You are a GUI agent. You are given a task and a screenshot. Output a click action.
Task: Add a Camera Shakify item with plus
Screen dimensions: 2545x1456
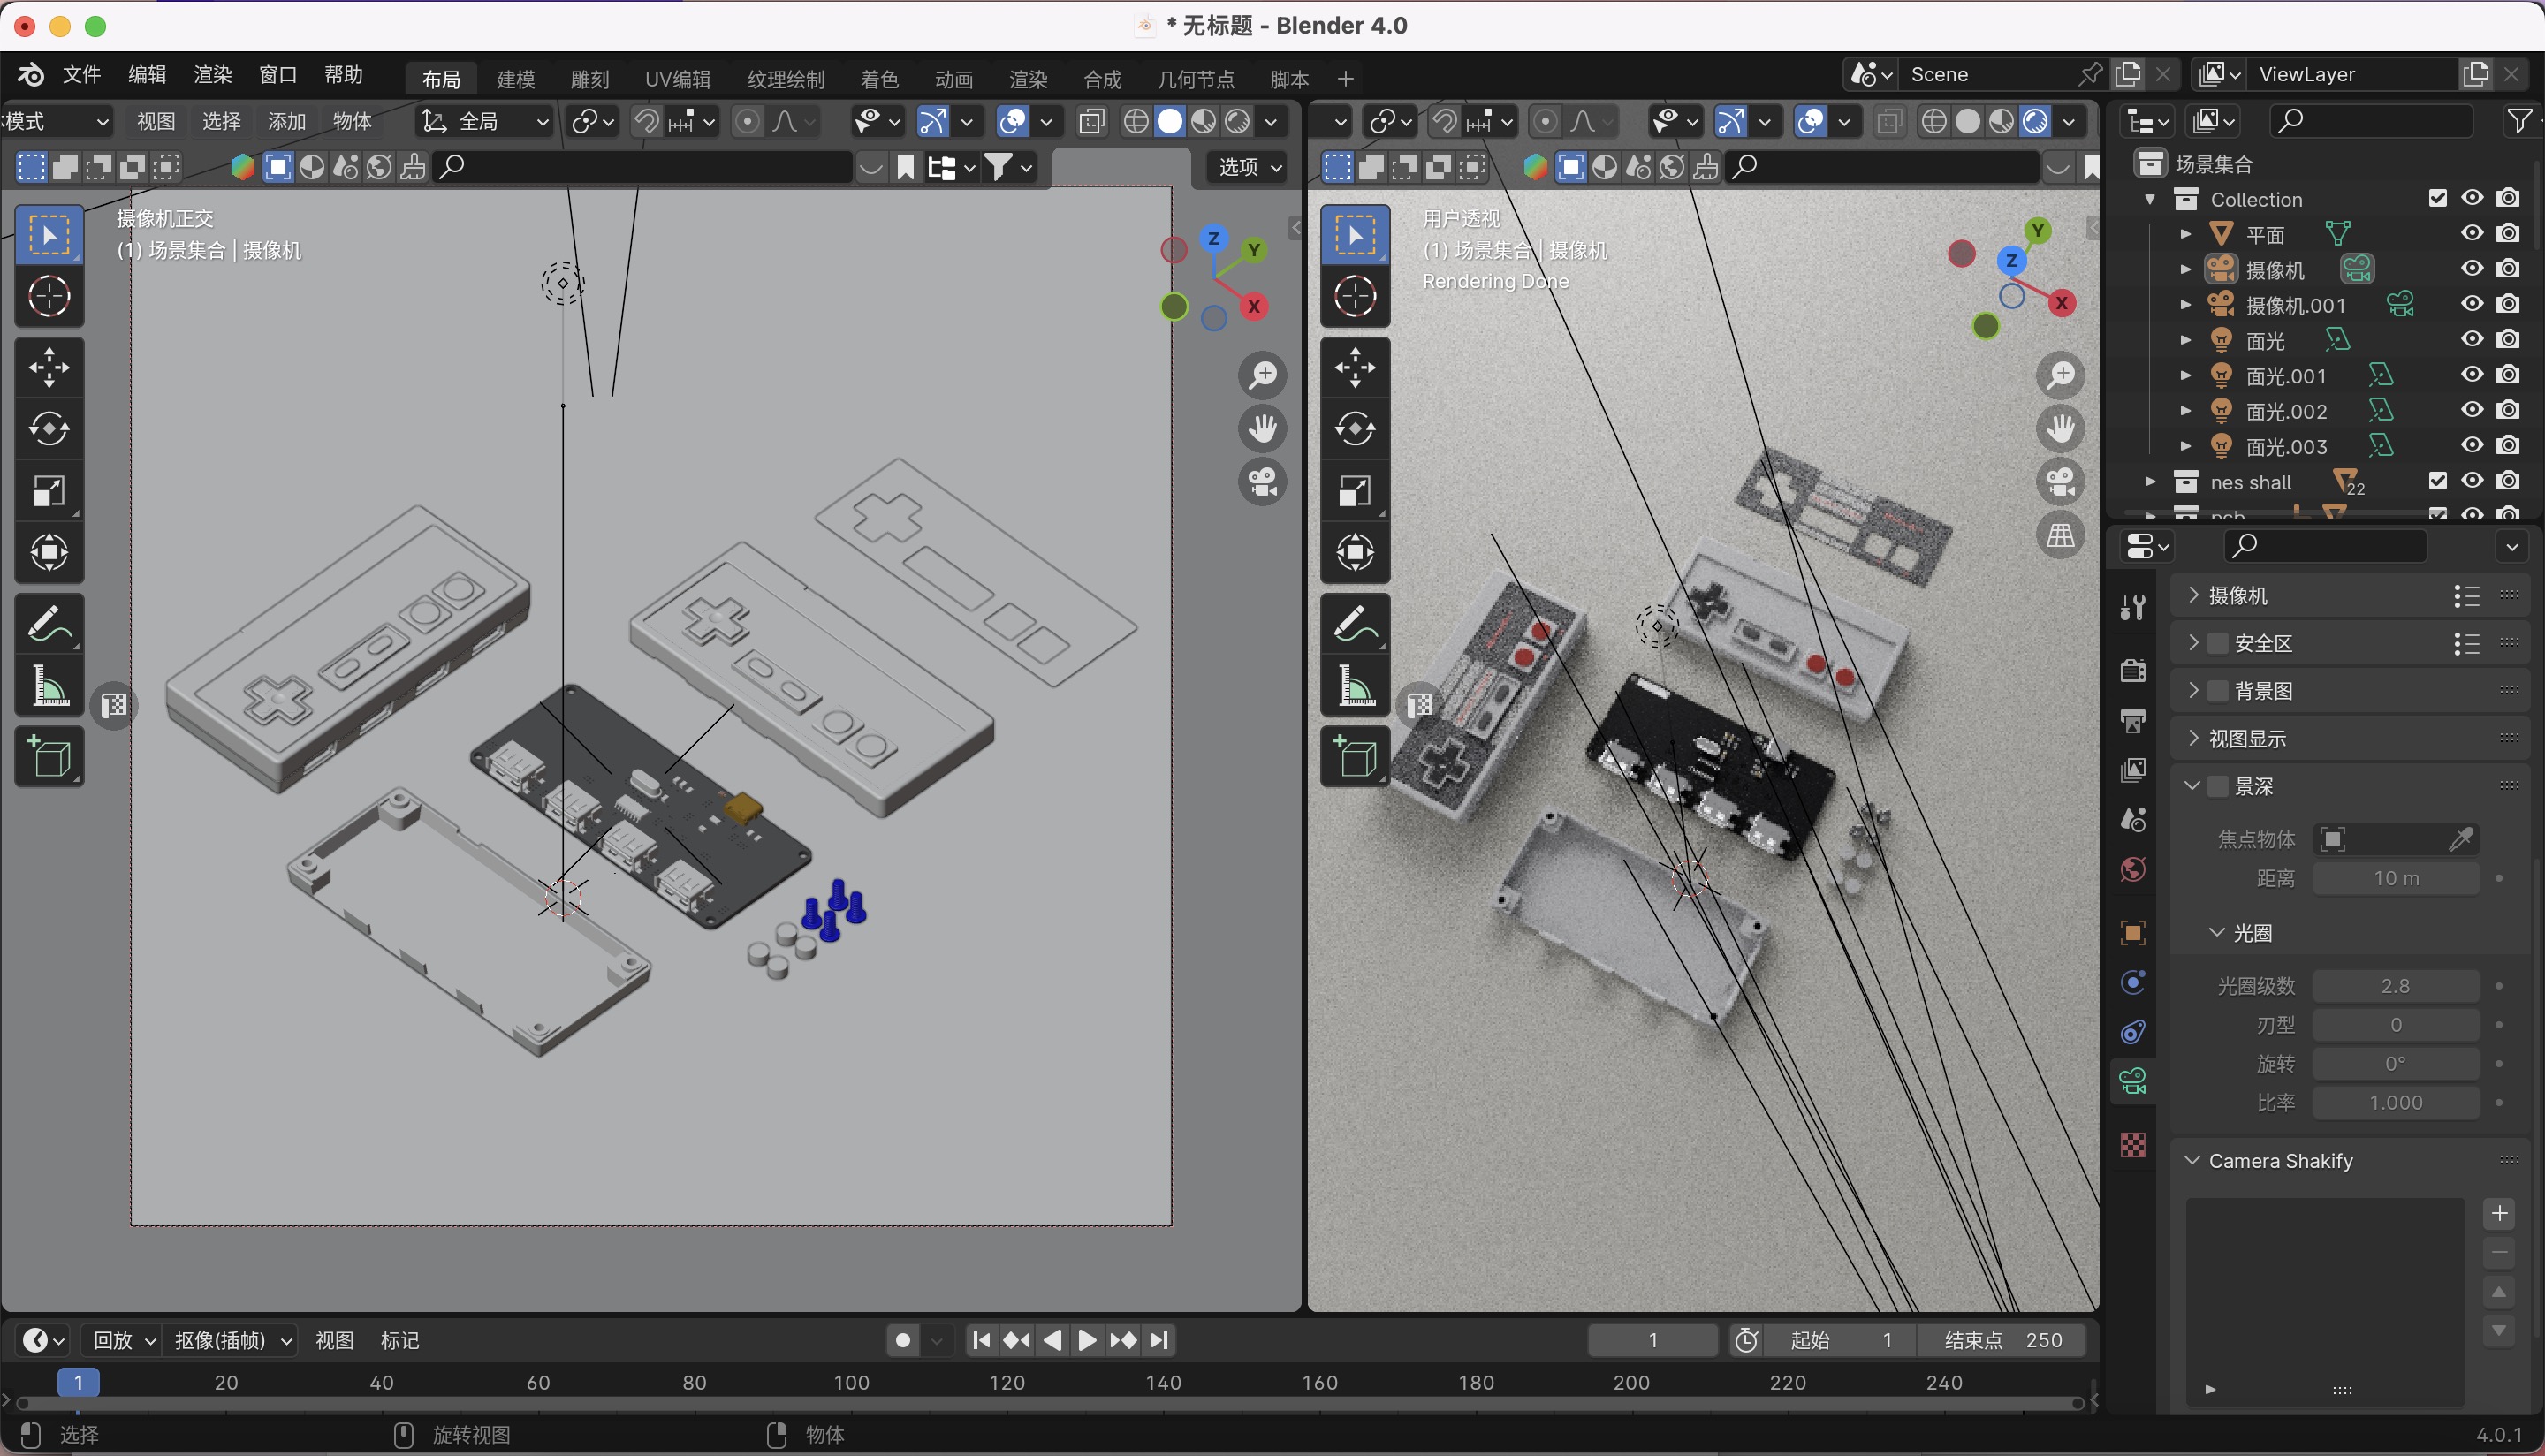click(x=2499, y=1214)
